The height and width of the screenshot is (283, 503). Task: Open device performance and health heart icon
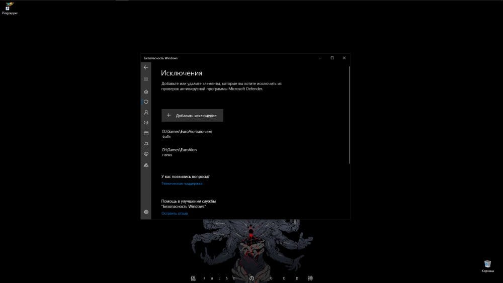pyautogui.click(x=146, y=154)
